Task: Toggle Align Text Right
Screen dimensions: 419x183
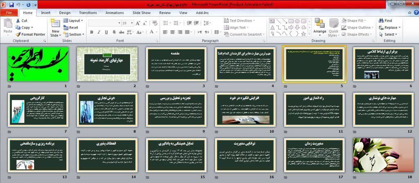Action: coord(180,32)
